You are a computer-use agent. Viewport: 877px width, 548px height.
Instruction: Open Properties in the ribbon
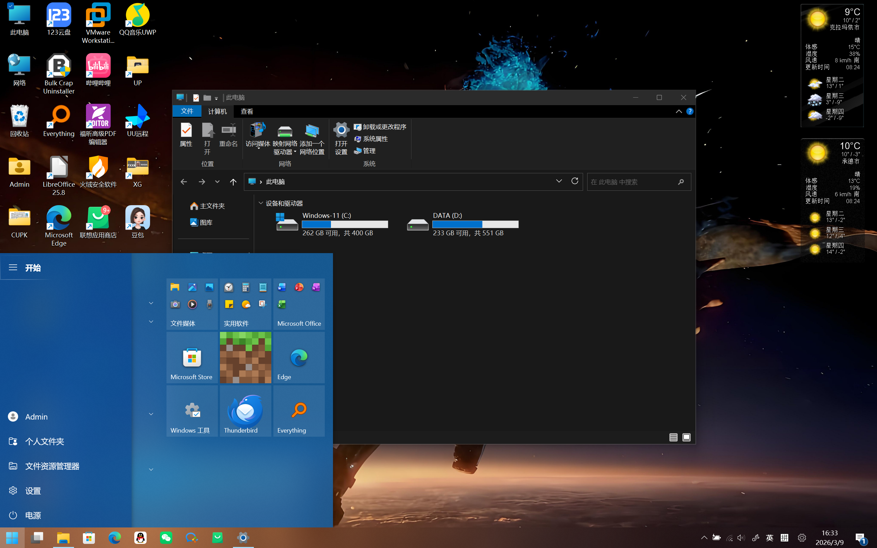[186, 135]
